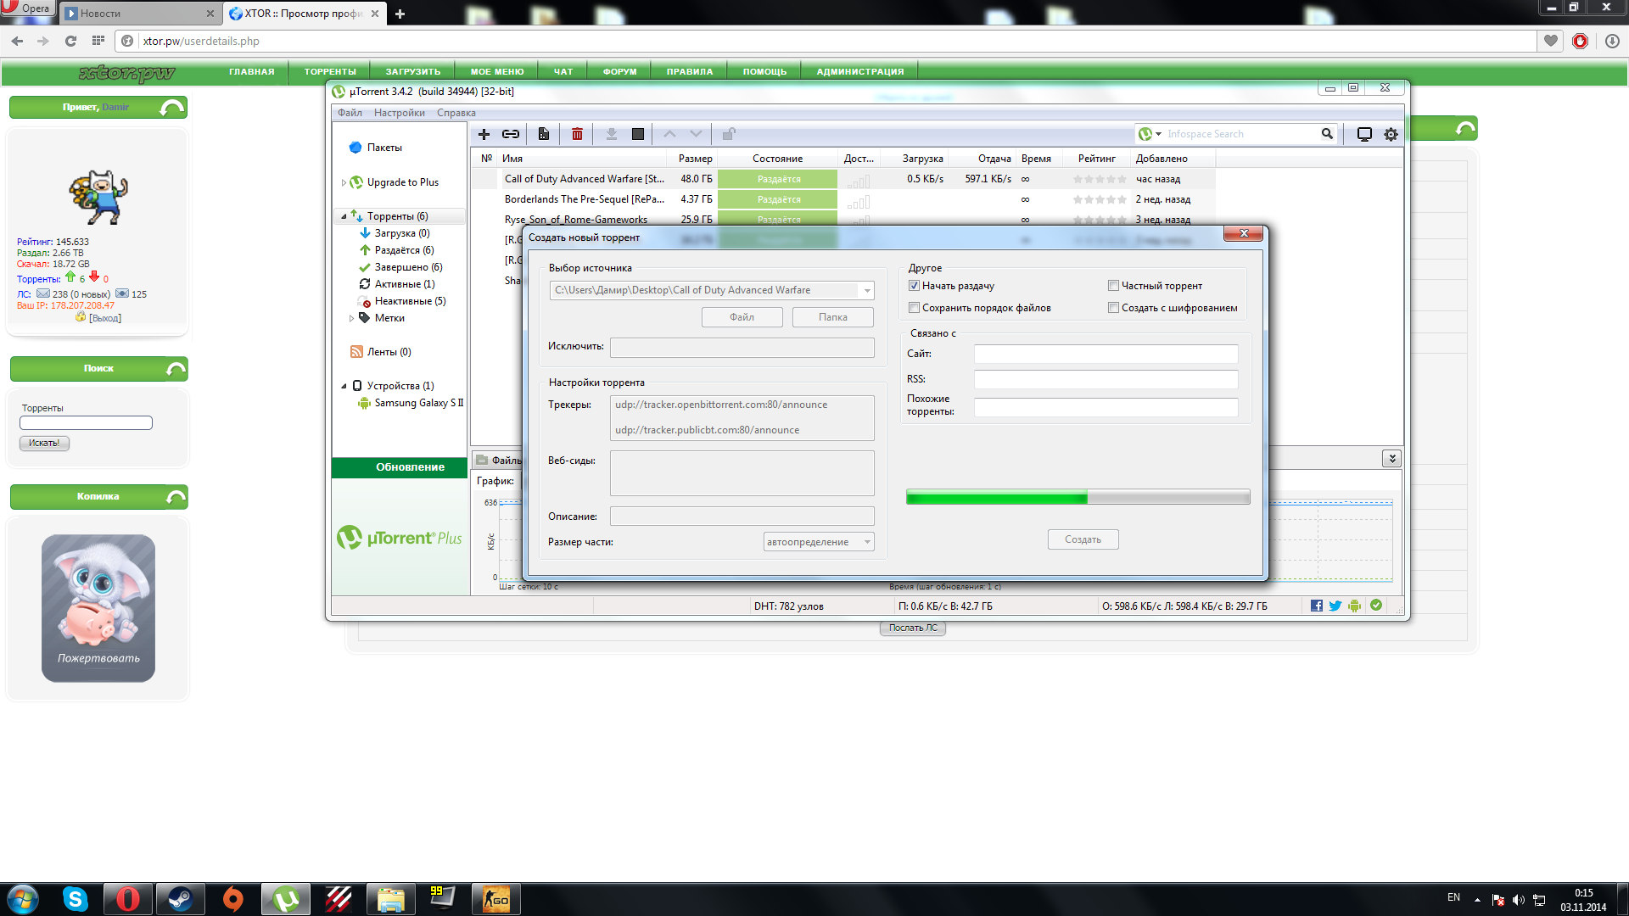Open 'ФОРУМ' in the site navigation
The height and width of the screenshot is (916, 1629).
(x=619, y=72)
